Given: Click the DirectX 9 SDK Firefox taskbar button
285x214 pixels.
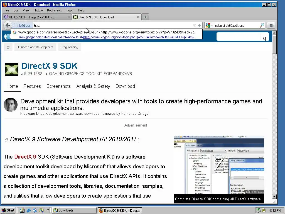Looking at the screenshot, I should (120, 210).
